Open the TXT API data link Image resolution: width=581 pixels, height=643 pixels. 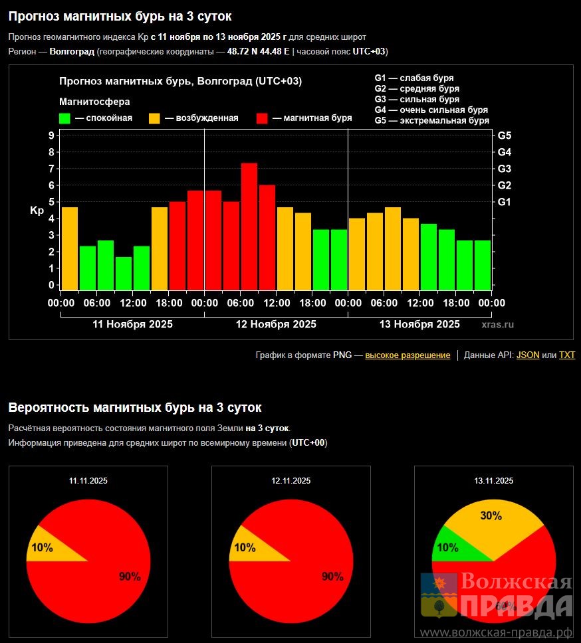click(566, 355)
